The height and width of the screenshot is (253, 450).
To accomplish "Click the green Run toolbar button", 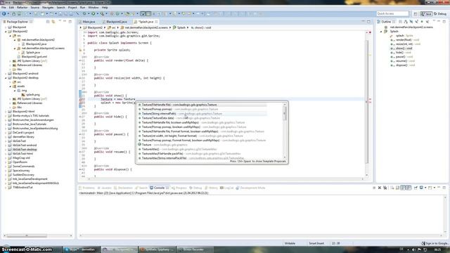I will pos(93,13).
